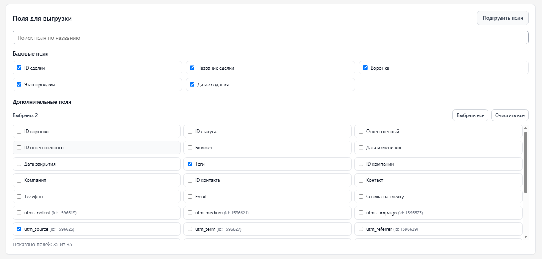The width and height of the screenshot is (542, 259).
Task: Uncheck the "Теги" checkbox
Action: point(190,164)
